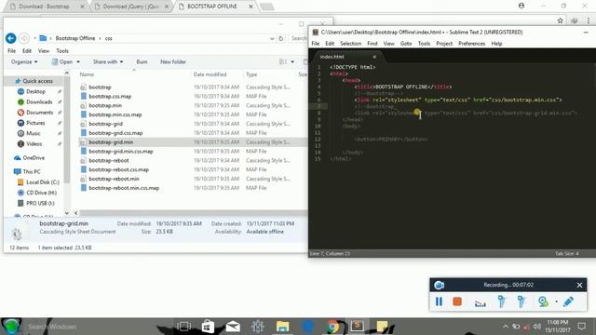
Task: Open the Goto menu in Sublime Text
Action: 406,44
